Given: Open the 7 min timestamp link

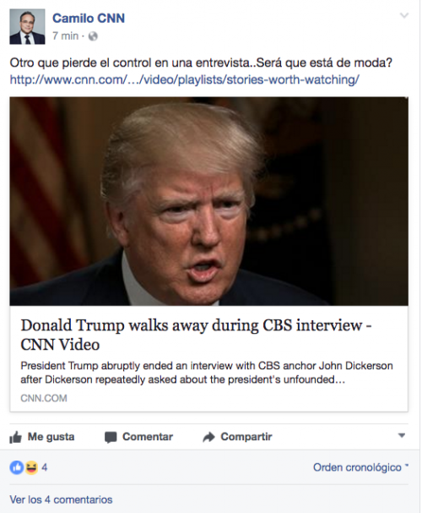Looking at the screenshot, I should [65, 35].
